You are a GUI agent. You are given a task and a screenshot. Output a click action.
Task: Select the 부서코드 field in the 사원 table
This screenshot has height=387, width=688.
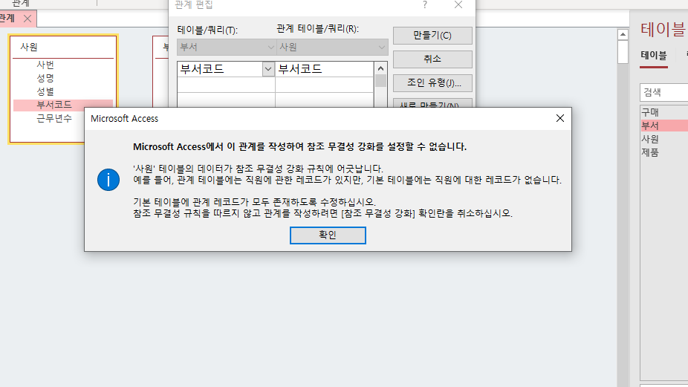click(54, 105)
